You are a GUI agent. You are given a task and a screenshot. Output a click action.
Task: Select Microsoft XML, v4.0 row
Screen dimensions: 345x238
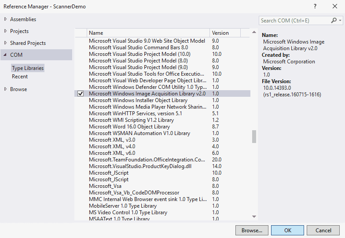click(162, 146)
